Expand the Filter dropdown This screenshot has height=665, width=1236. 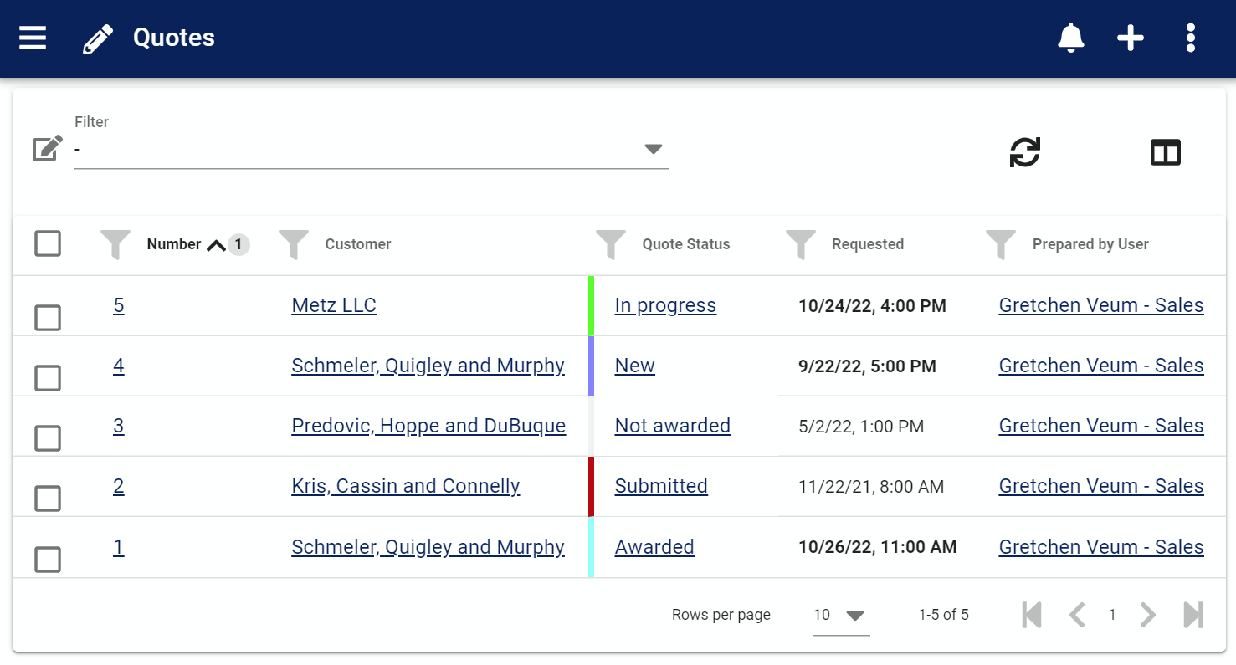tap(653, 149)
